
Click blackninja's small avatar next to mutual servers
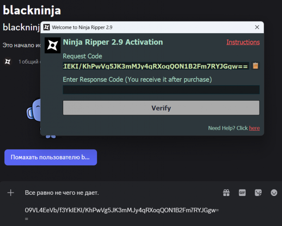tap(8, 62)
